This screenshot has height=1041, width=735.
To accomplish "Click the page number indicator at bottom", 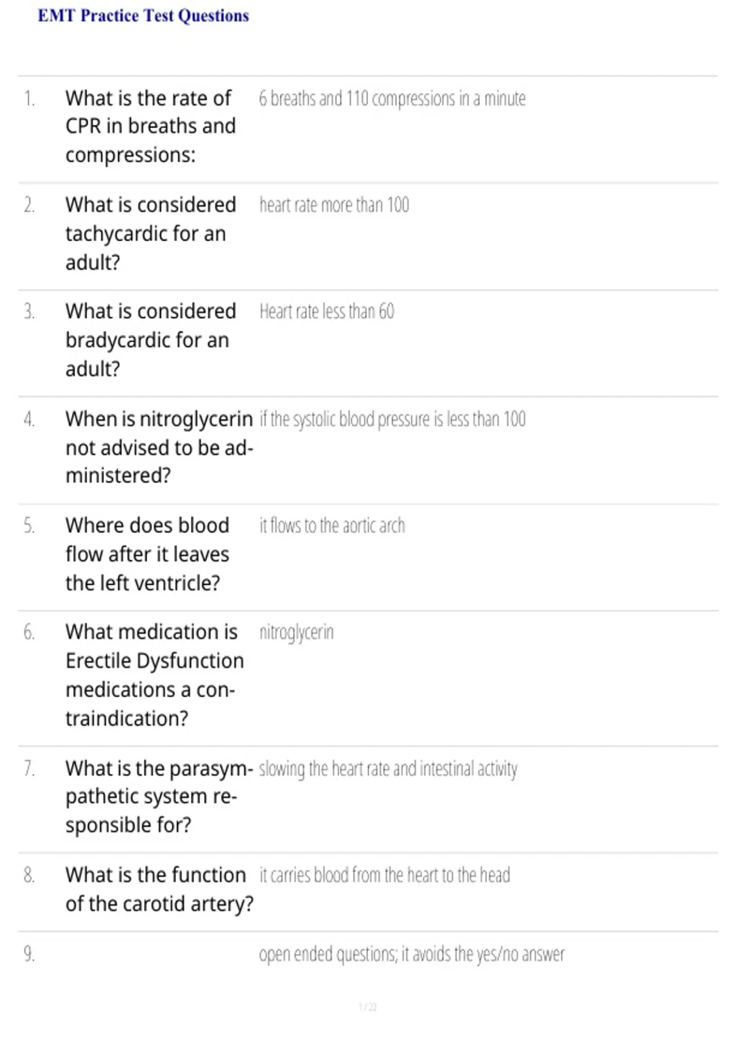I will pos(367,1007).
